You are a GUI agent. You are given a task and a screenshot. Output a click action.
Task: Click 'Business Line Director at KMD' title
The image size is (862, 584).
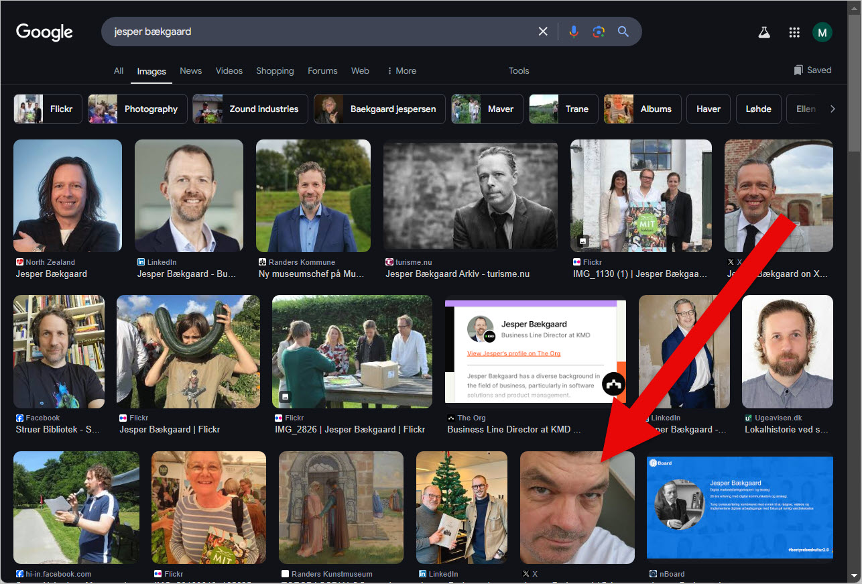coord(514,430)
